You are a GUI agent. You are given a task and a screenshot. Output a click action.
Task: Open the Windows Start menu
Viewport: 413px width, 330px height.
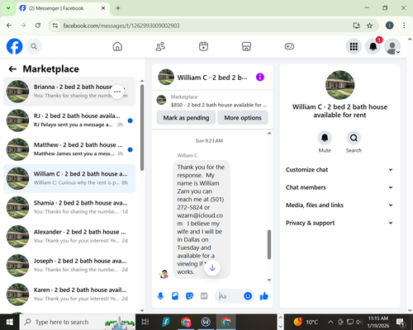click(9, 322)
